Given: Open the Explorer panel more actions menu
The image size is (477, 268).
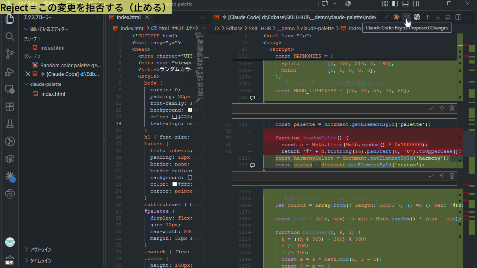Looking at the screenshot, I should (97, 17).
